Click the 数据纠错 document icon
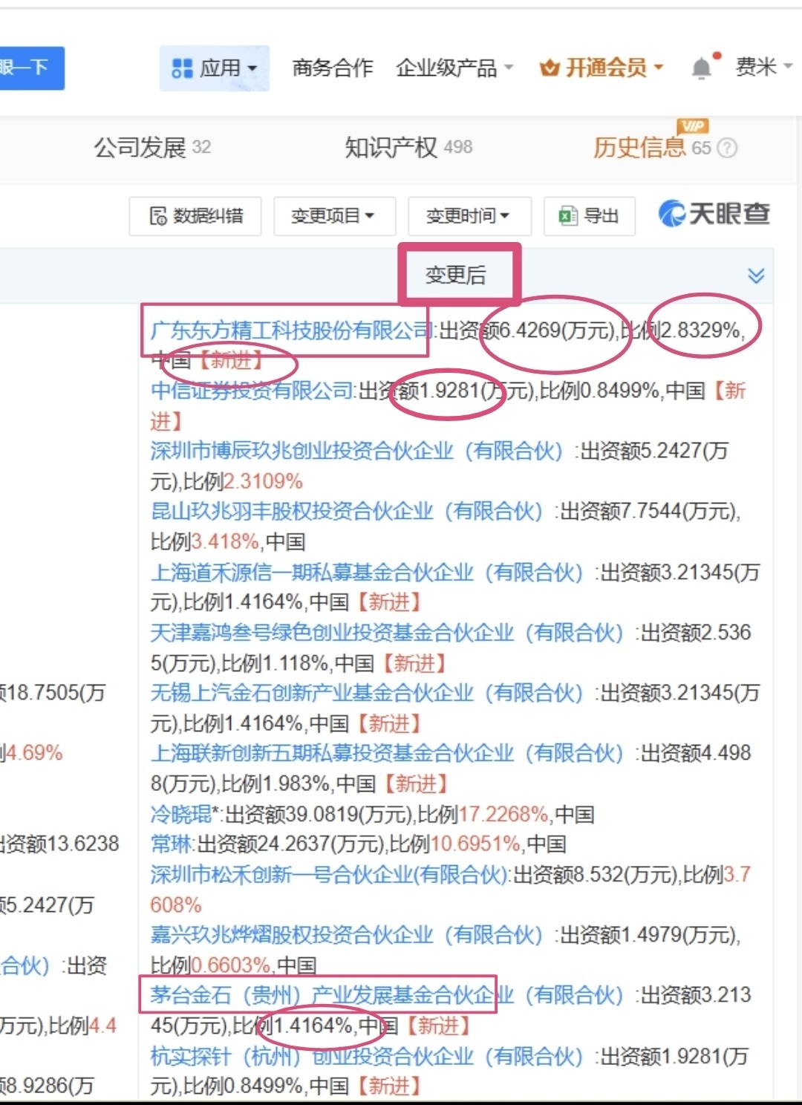The width and height of the screenshot is (802, 1105). (158, 216)
